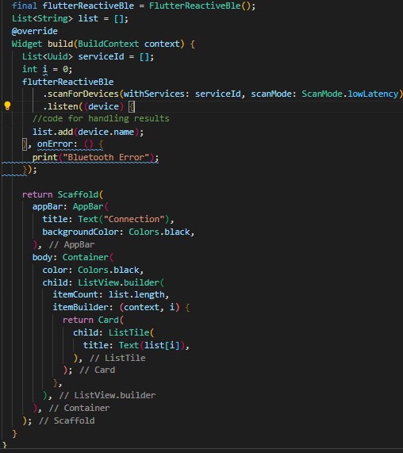Viewport: 403px width, 453px height.
Task: Click '// Scaffold' closing label
Action: coord(67,420)
